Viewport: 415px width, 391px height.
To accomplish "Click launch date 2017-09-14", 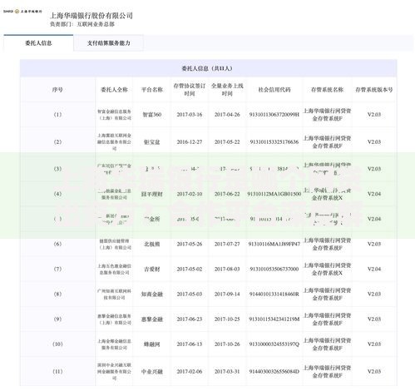I will (x=227, y=294).
